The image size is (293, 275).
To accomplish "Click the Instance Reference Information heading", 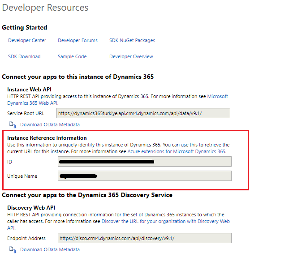I will tap(47, 138).
